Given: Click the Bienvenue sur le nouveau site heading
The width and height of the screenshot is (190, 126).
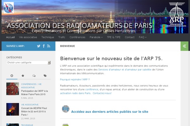Looking at the screenshot, I should tap(111, 59).
